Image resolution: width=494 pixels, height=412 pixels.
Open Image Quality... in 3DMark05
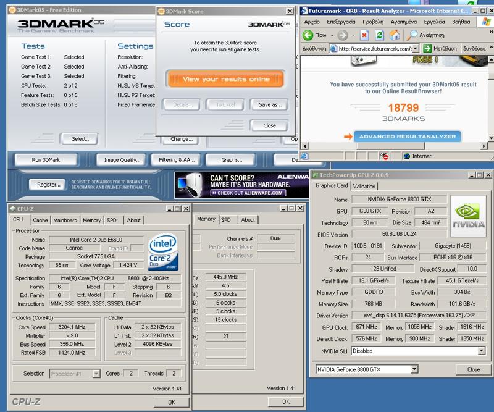[122, 160]
